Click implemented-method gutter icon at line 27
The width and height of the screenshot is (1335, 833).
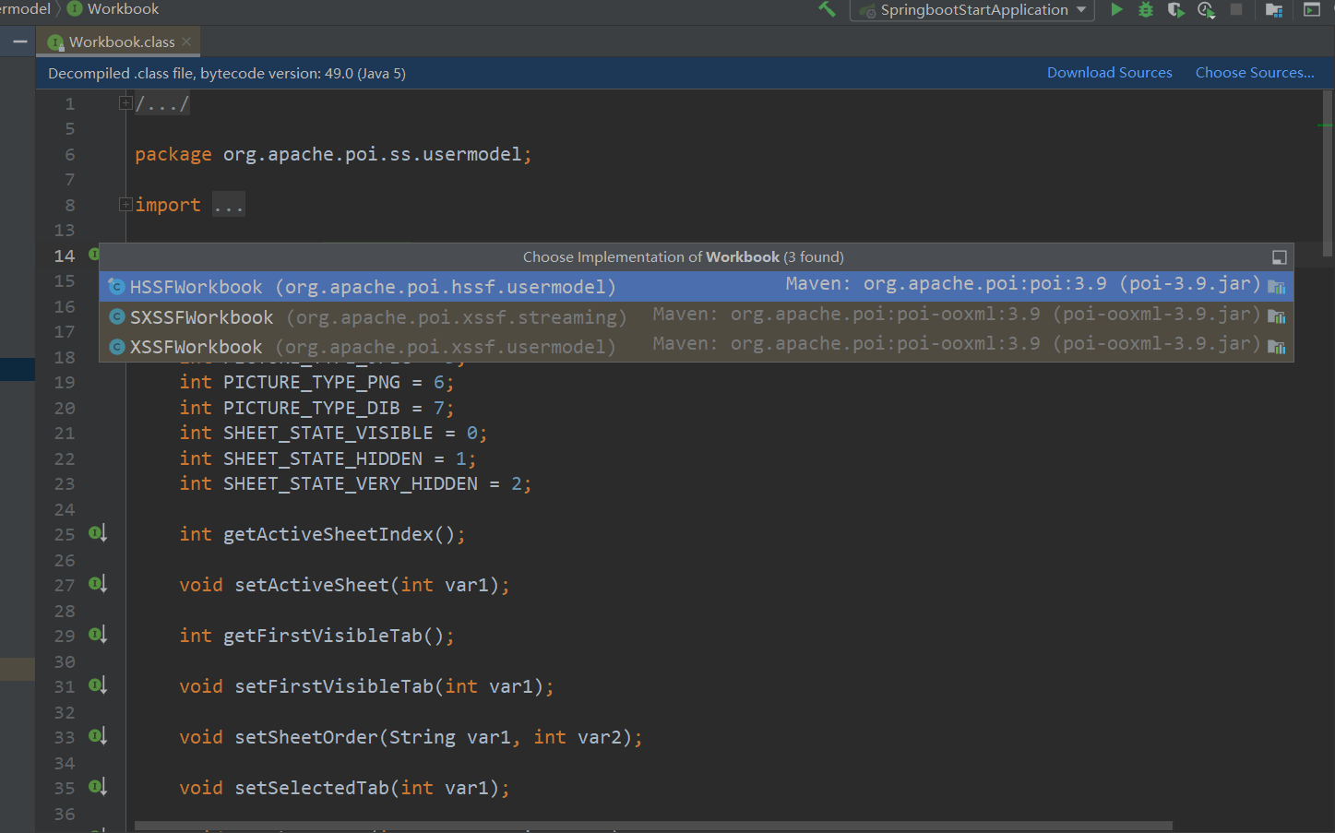coord(98,584)
